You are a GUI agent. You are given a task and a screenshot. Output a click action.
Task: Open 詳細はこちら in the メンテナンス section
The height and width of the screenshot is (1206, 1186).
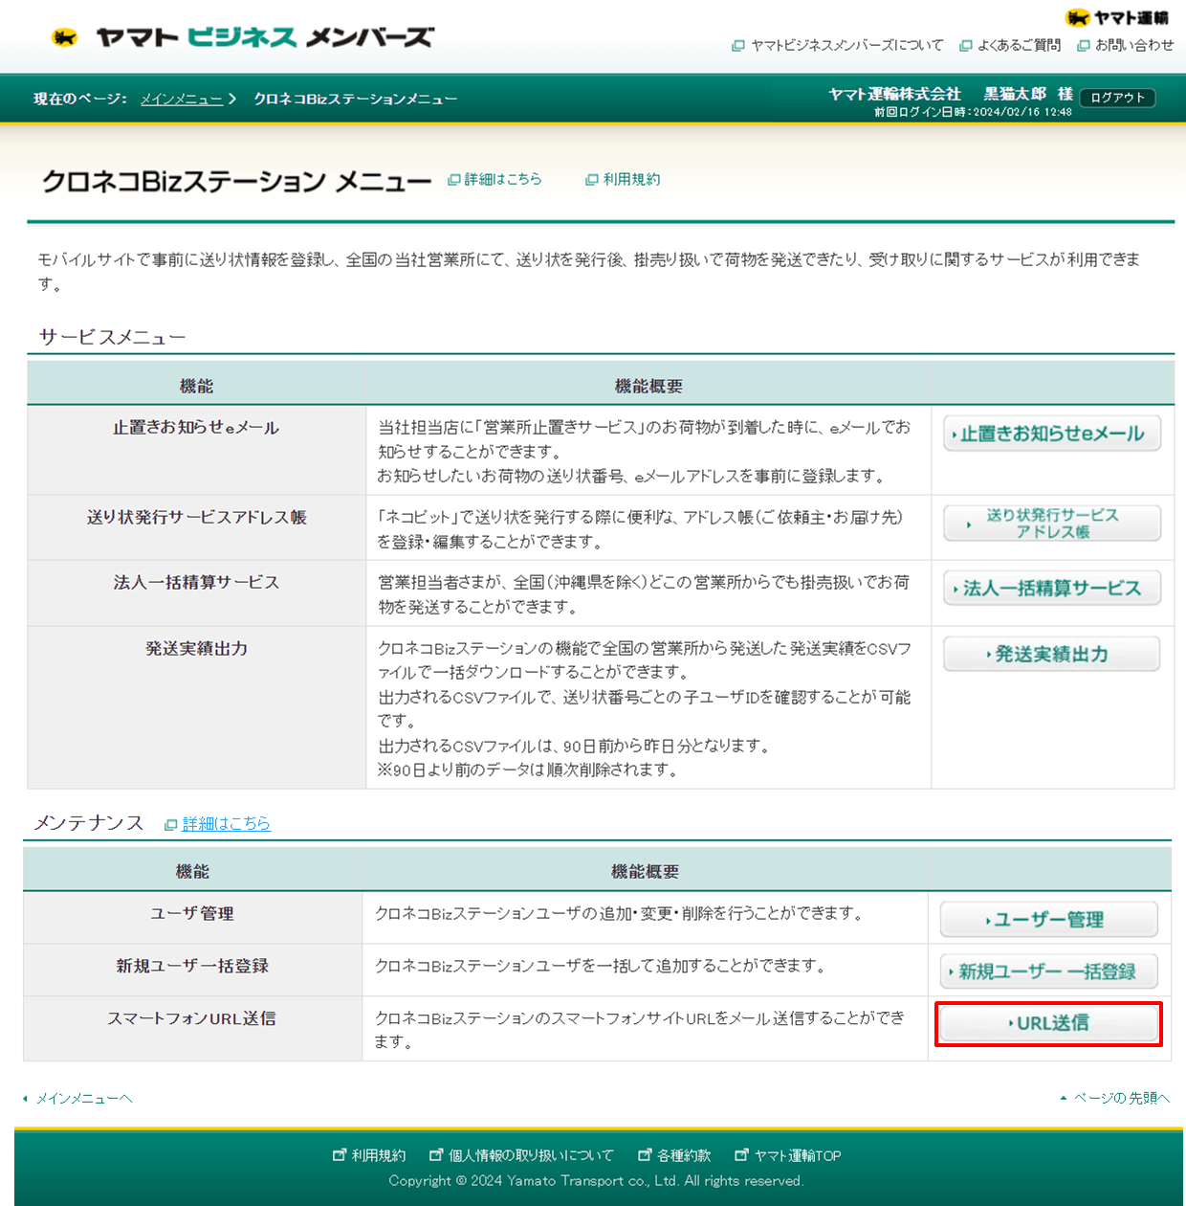[x=226, y=824]
